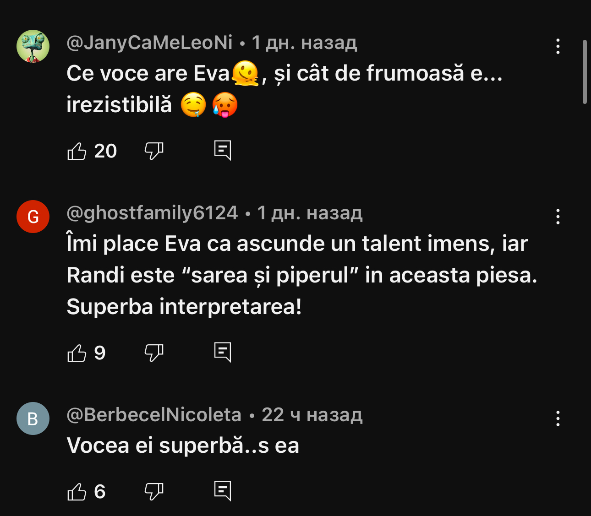Click the red G profile avatar

click(33, 217)
